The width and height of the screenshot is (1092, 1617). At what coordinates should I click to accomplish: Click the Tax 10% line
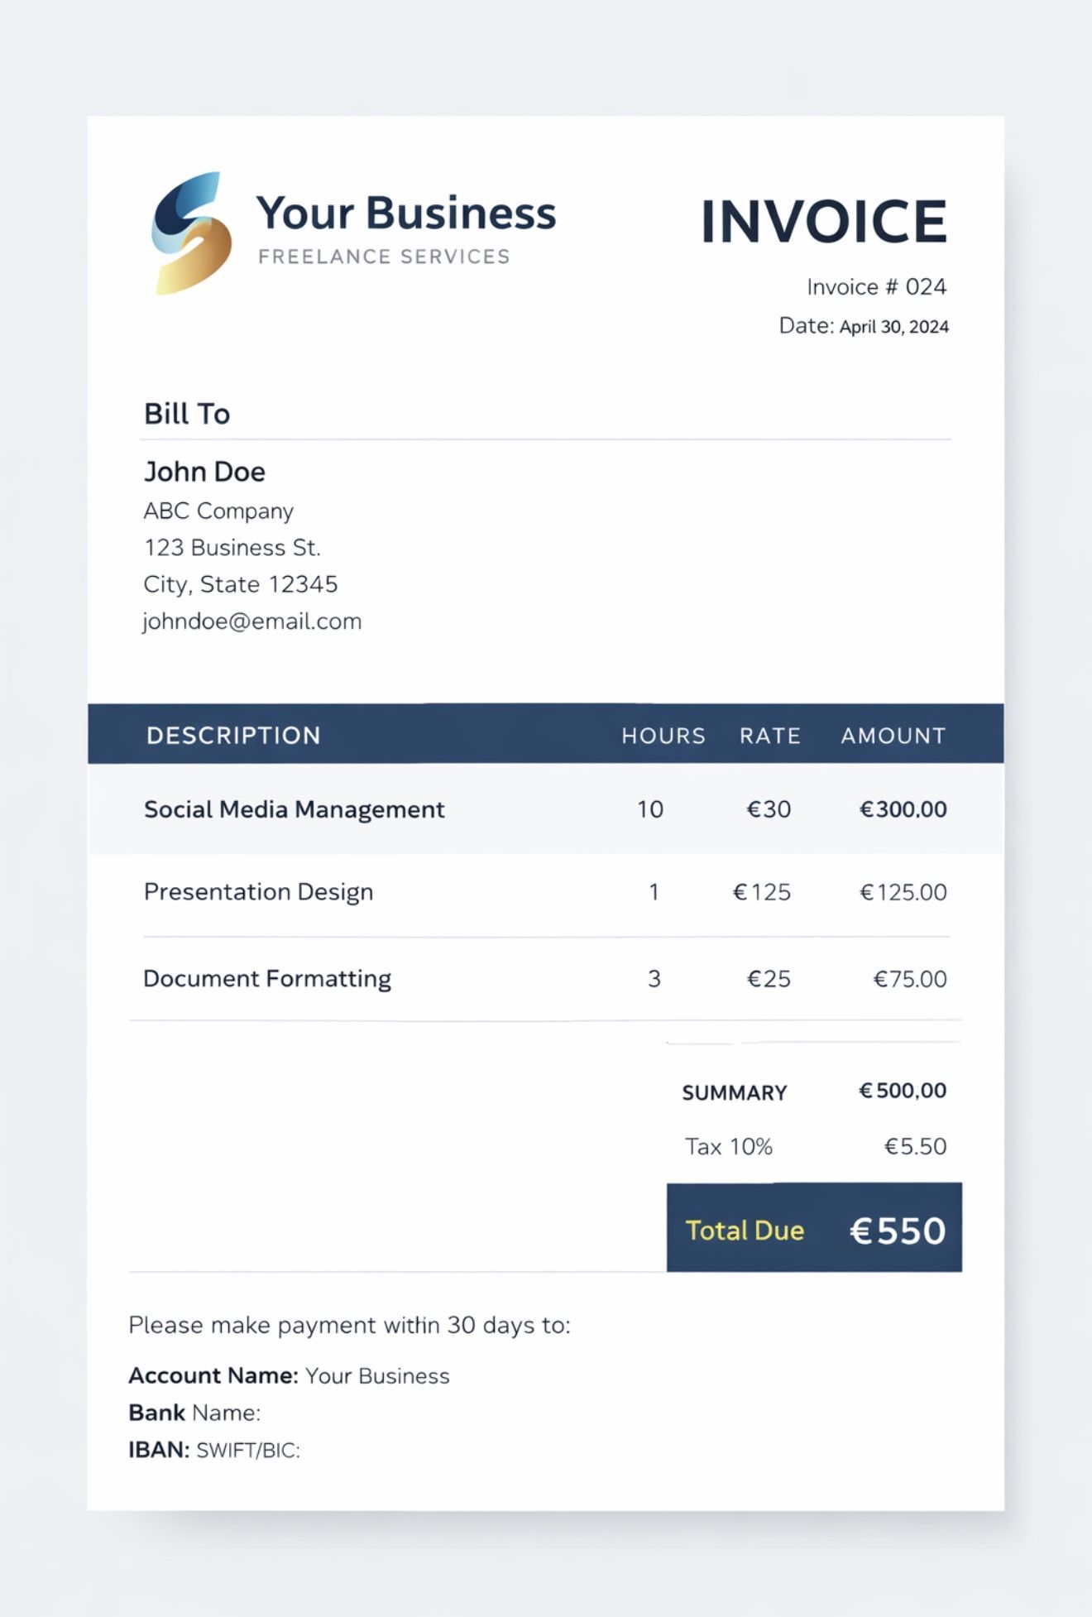point(729,1147)
